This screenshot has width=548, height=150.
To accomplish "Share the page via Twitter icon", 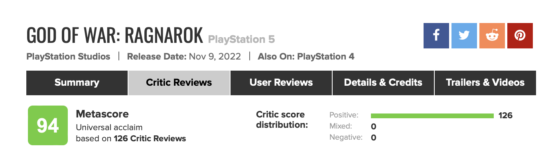I will click(x=464, y=36).
